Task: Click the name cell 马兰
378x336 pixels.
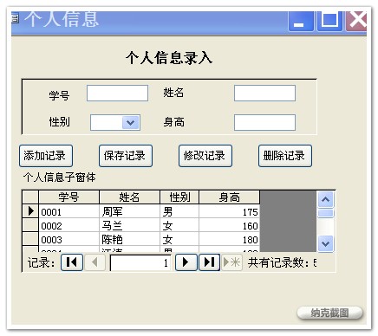Action: pos(129,225)
